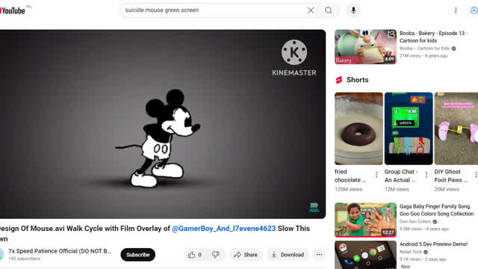This screenshot has width=478, height=269.
Task: Follow the @GamerBoy_And_I7evene4623 mention link
Action: tap(224, 229)
